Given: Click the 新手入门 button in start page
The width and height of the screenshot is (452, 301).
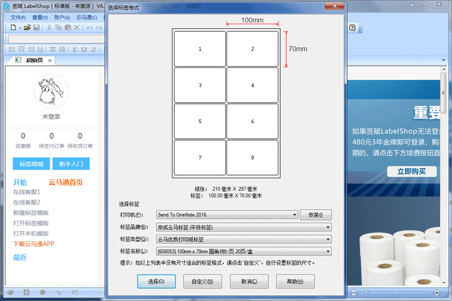Looking at the screenshot, I should (x=71, y=164).
